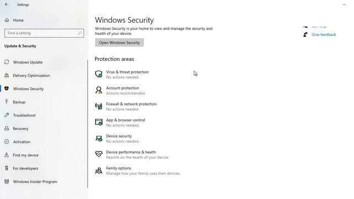354x199 pixels.
Task: Open the Windows Update page
Action: (28, 62)
